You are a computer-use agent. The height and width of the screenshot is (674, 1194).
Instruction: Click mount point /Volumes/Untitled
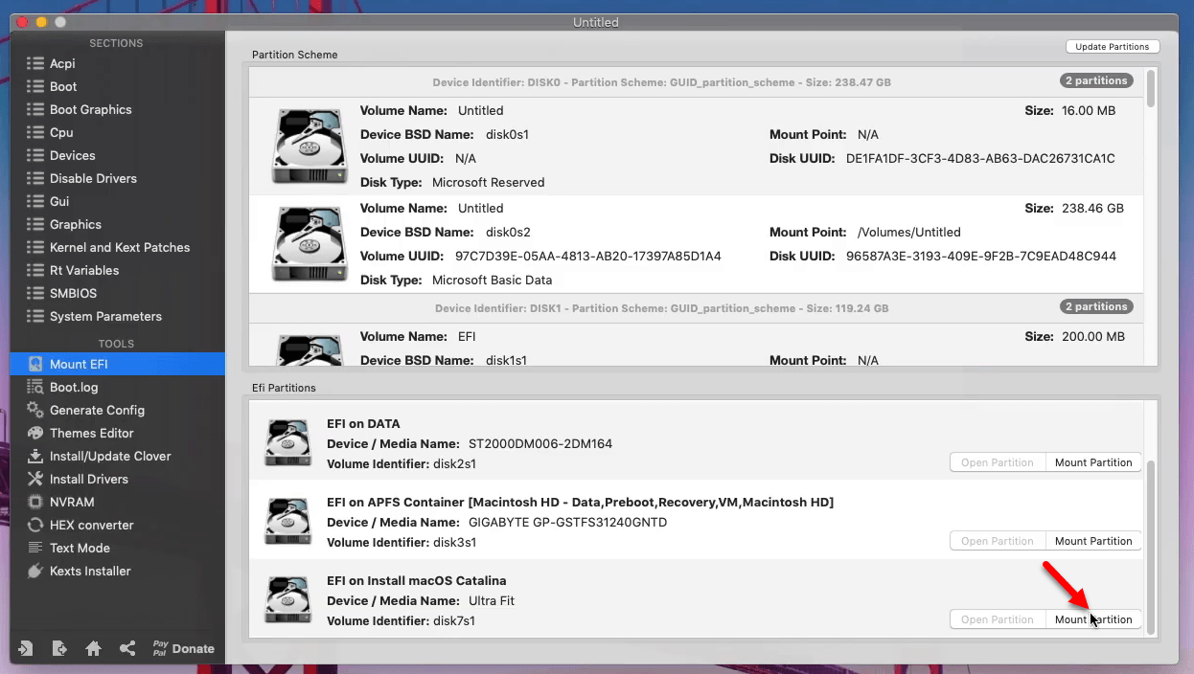coord(908,233)
